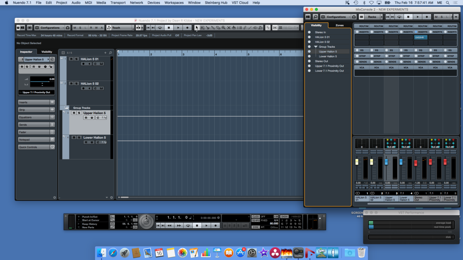This screenshot has width=463, height=260.
Task: Click SHOW markers button in Transport
Action: tap(284, 217)
